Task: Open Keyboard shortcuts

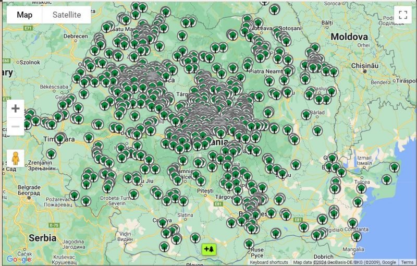Action: (268, 262)
